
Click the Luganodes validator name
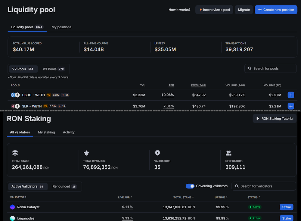tap(26, 218)
